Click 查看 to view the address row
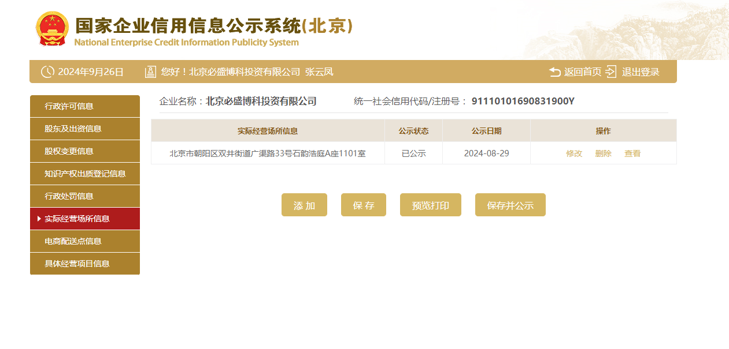 coord(632,153)
